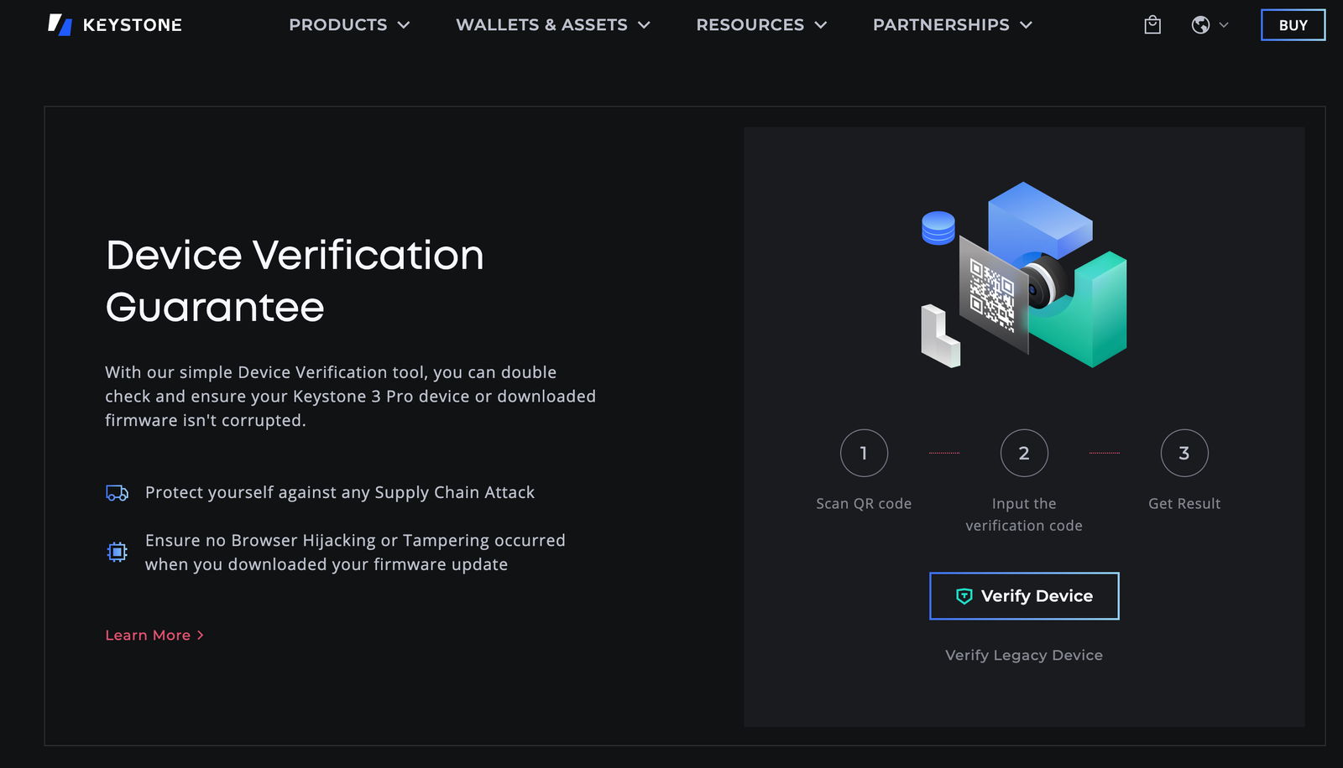Image resolution: width=1343 pixels, height=768 pixels.
Task: Open the shopping bag icon
Action: point(1151,24)
